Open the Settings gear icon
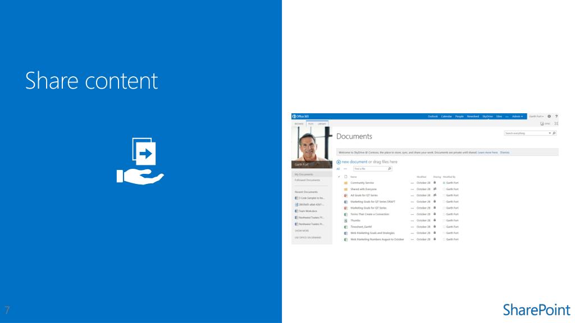 pos(549,117)
